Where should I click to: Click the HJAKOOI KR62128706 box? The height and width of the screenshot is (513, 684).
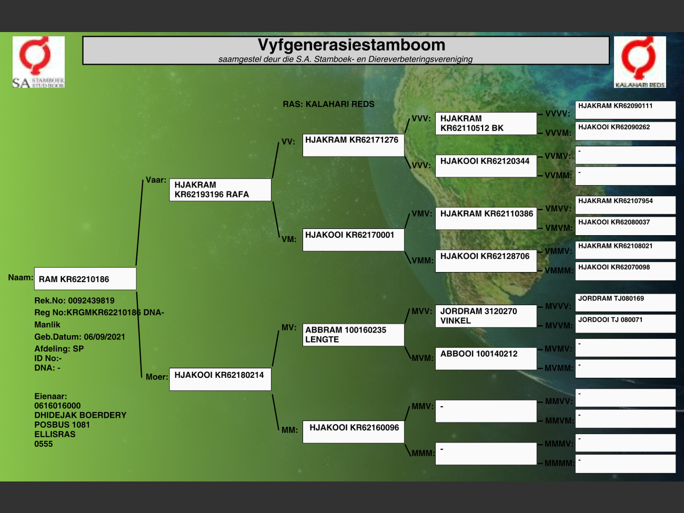(486, 261)
